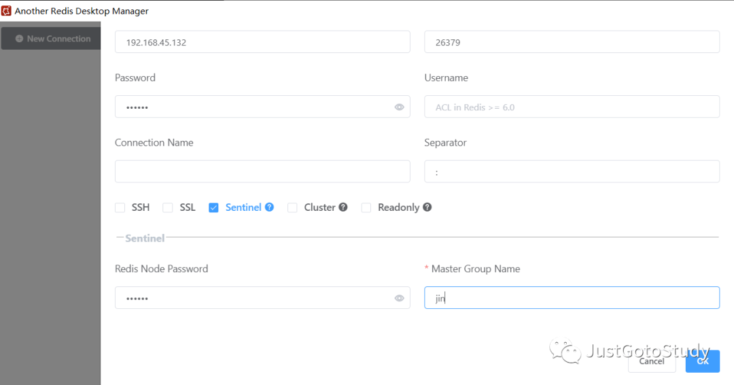Open the Cluster help question mark icon
Viewport: 734px width, 385px height.
[x=343, y=207]
